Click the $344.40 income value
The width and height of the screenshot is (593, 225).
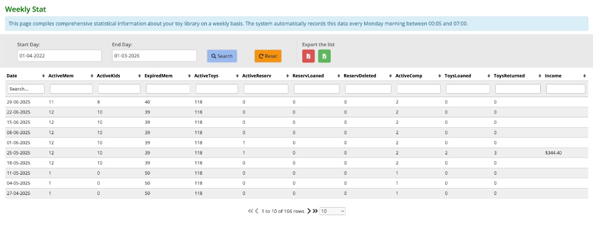(554, 153)
